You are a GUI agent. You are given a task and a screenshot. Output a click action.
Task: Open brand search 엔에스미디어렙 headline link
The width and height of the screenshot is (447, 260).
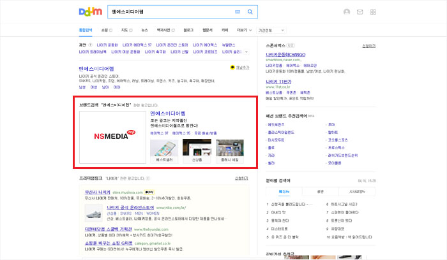pyautogui.click(x=167, y=113)
